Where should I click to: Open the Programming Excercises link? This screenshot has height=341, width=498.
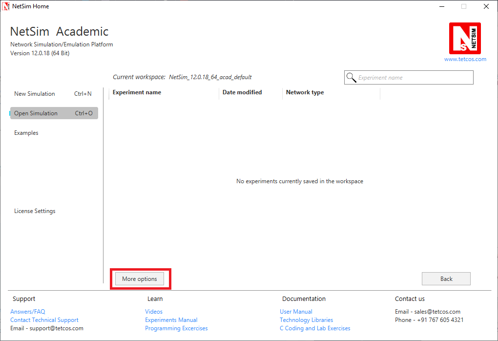(176, 328)
